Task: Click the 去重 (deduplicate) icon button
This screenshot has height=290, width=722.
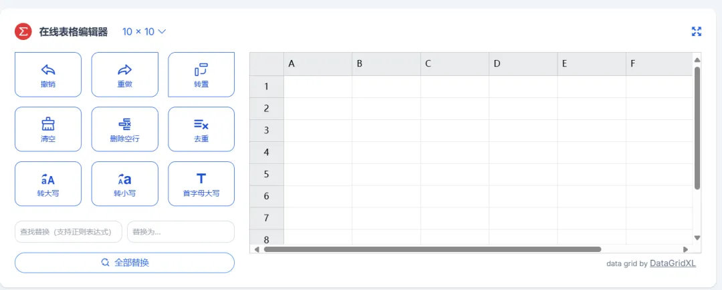Action: [201, 129]
